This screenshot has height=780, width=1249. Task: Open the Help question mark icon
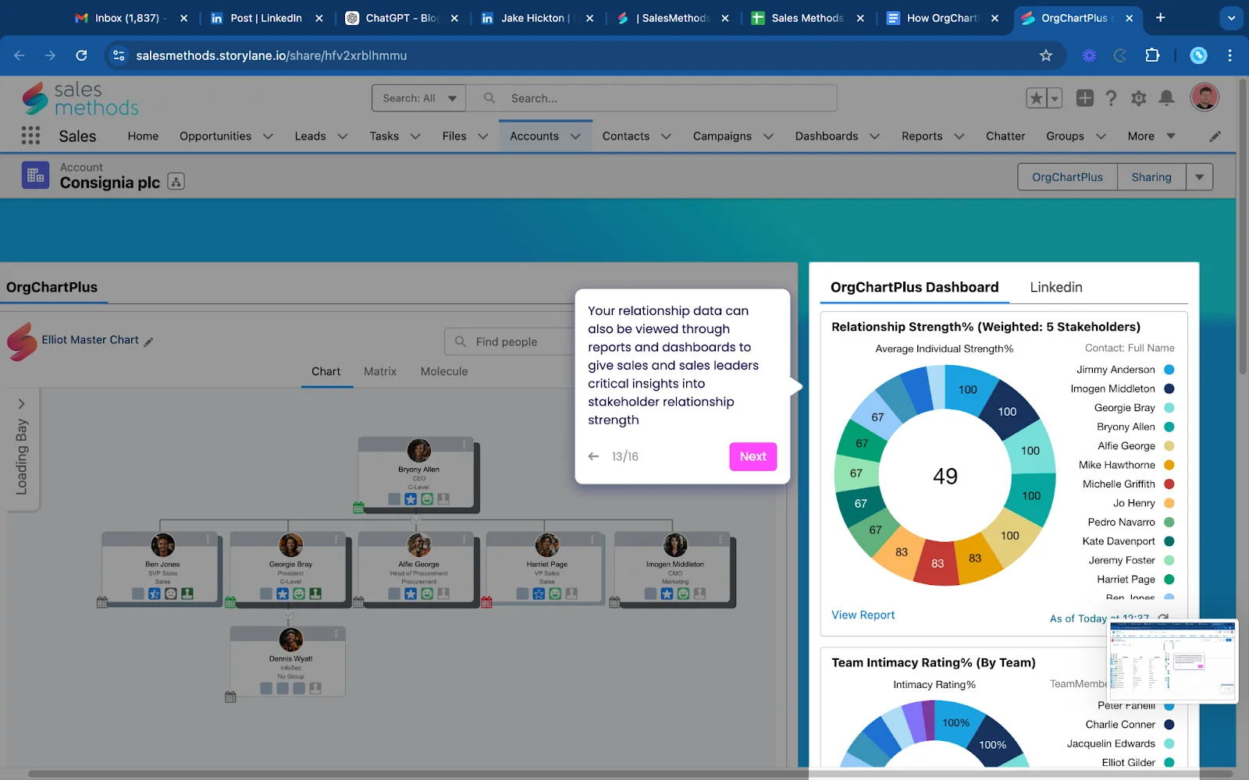coord(1112,97)
